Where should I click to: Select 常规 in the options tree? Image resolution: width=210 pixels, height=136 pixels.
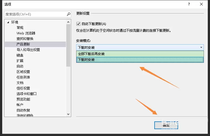(20, 28)
